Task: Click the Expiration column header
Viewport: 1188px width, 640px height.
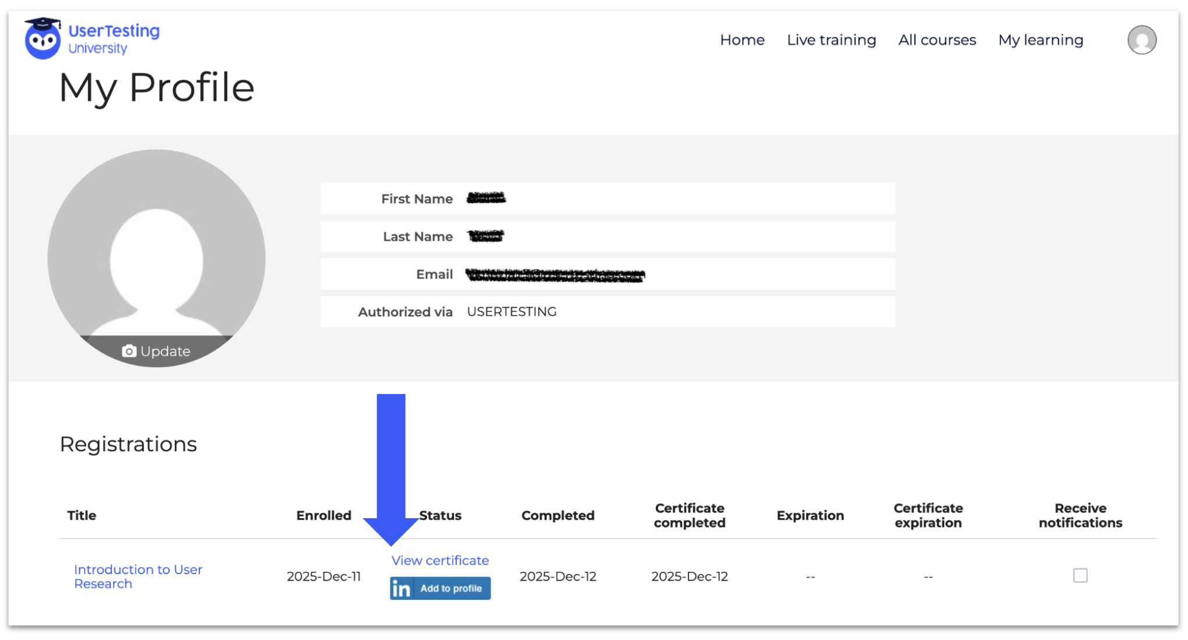Action: [x=810, y=515]
